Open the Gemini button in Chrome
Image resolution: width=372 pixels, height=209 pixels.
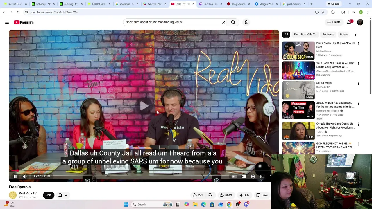click(x=333, y=4)
